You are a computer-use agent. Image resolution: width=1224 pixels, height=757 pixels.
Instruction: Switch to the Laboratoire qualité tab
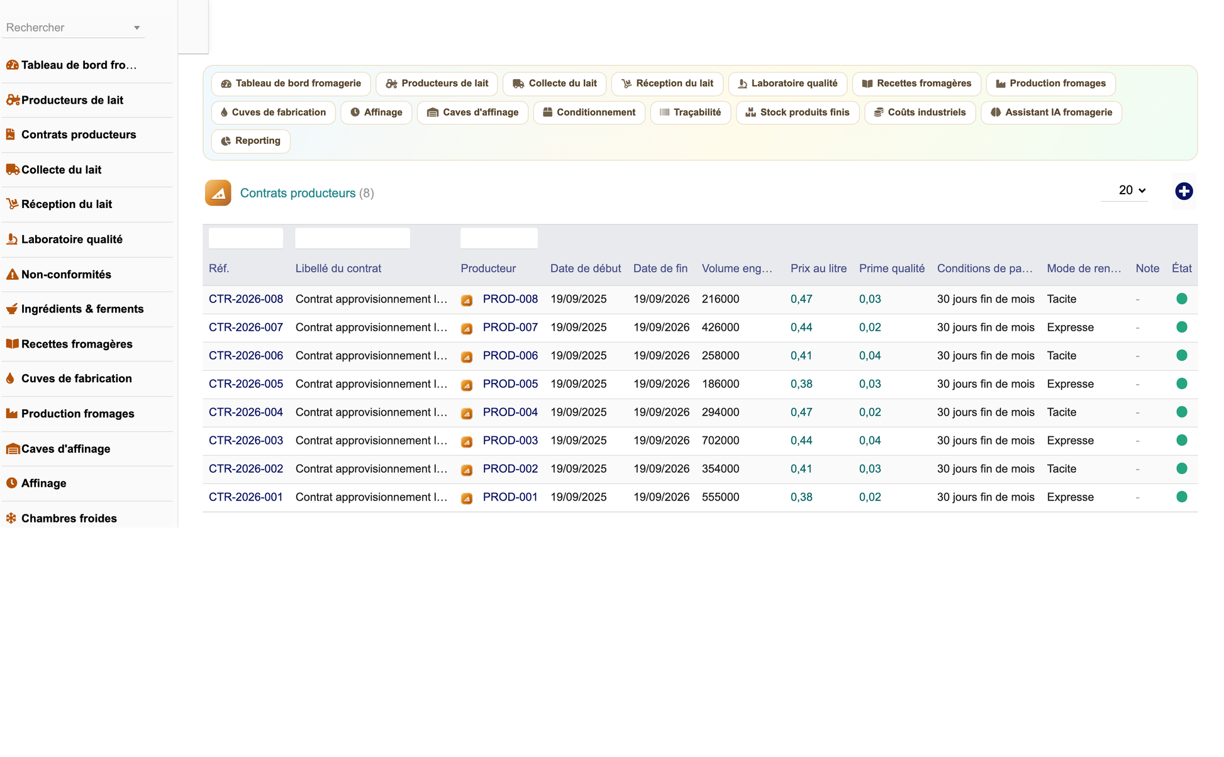click(787, 84)
